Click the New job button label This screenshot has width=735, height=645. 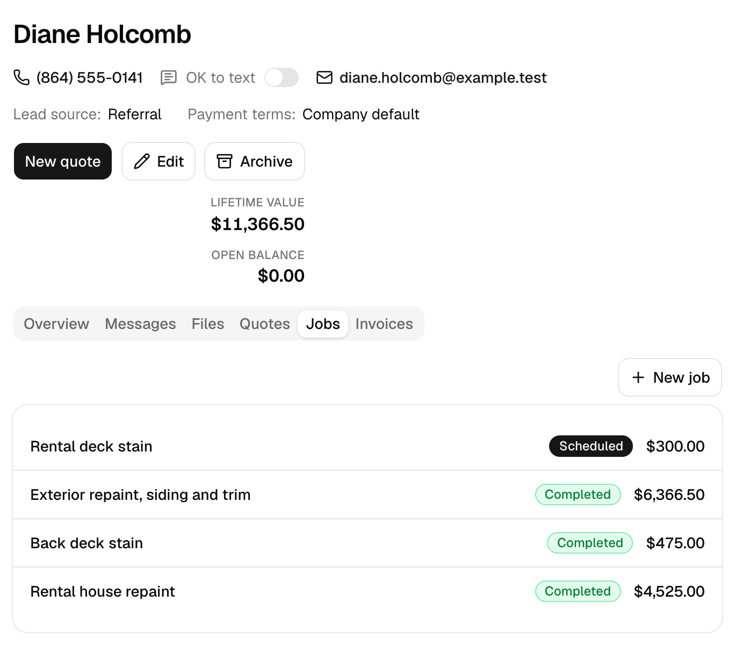point(681,377)
